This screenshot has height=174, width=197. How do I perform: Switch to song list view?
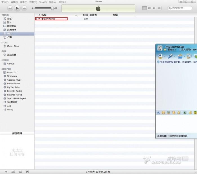pos(144,8)
